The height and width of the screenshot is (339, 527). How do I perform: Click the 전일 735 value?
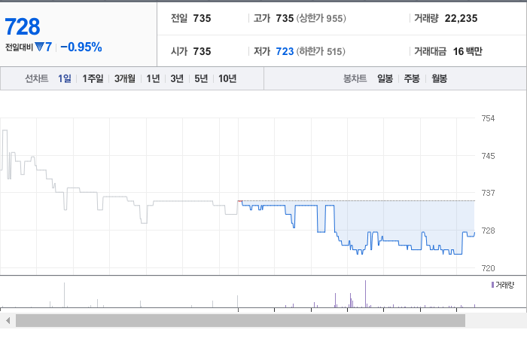202,19
